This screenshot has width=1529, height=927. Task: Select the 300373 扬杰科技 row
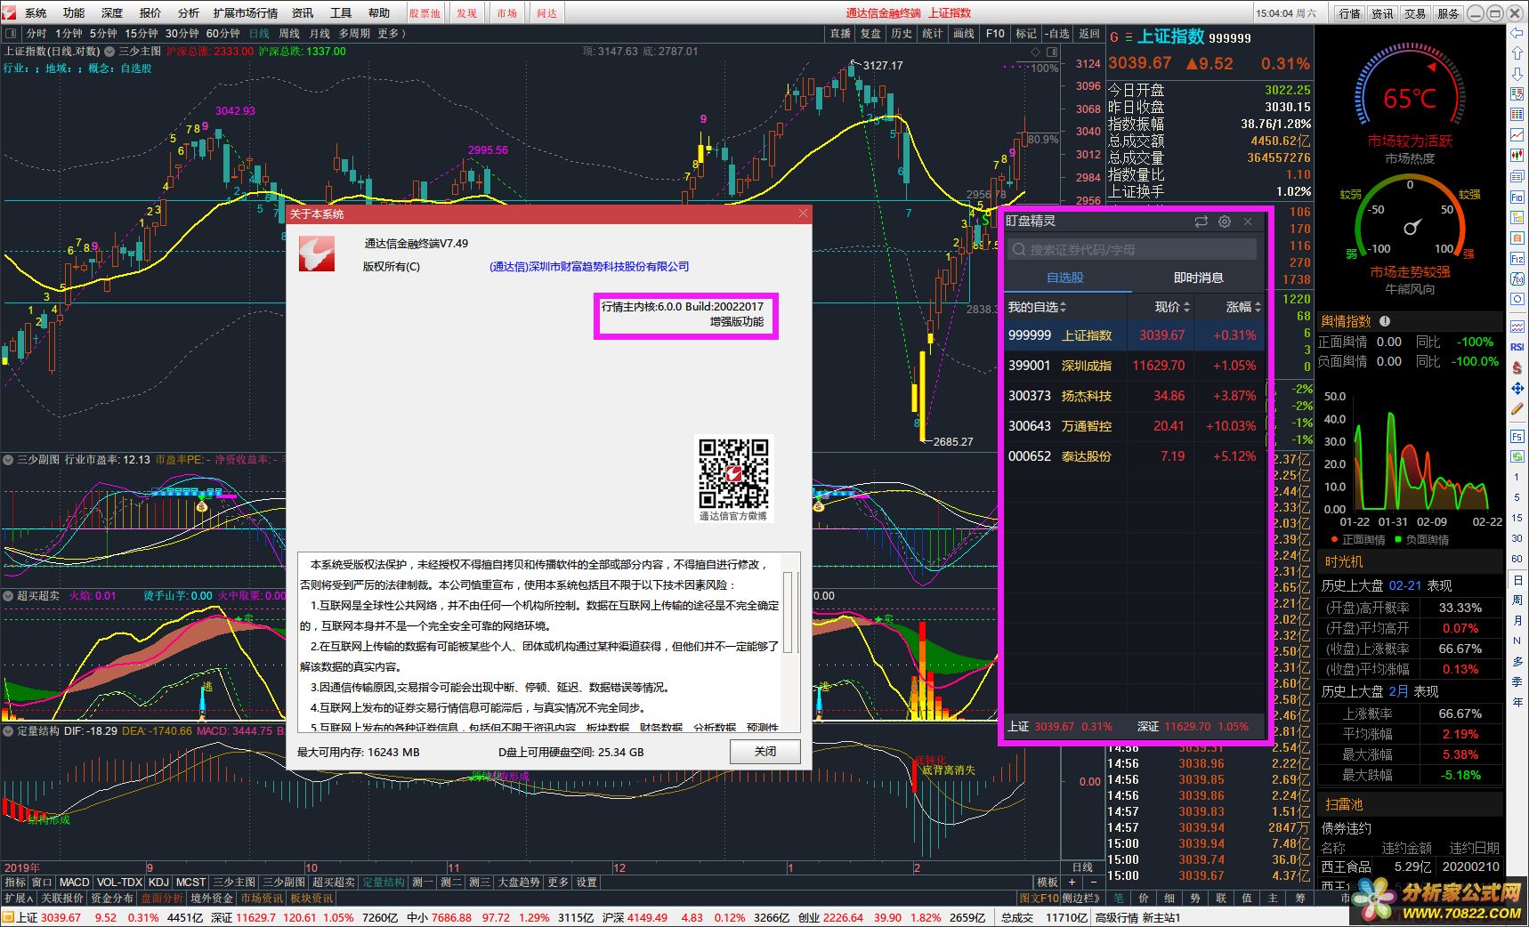(1134, 396)
